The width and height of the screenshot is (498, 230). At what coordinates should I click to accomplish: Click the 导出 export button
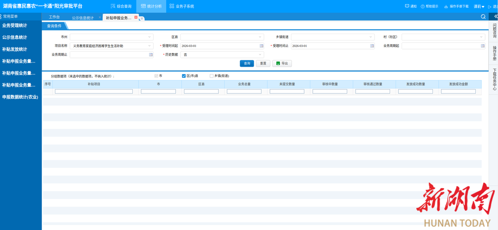(x=282, y=63)
